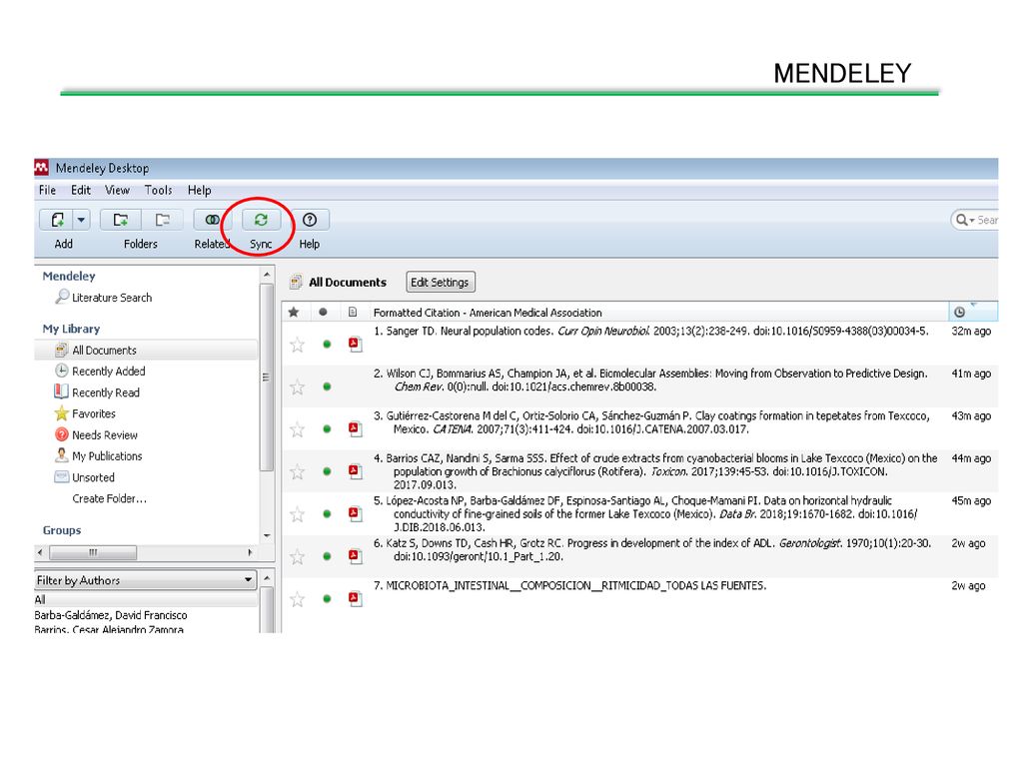The image size is (1023, 767).
Task: Sort by favorites star column header
Action: [295, 312]
